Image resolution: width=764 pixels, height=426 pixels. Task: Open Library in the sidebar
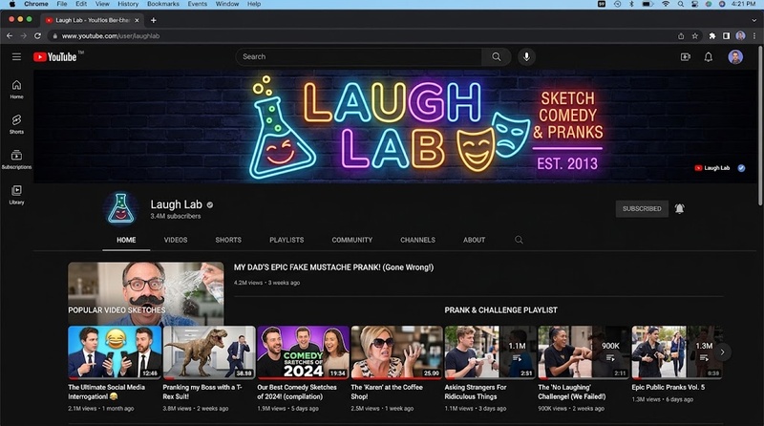pyautogui.click(x=16, y=195)
